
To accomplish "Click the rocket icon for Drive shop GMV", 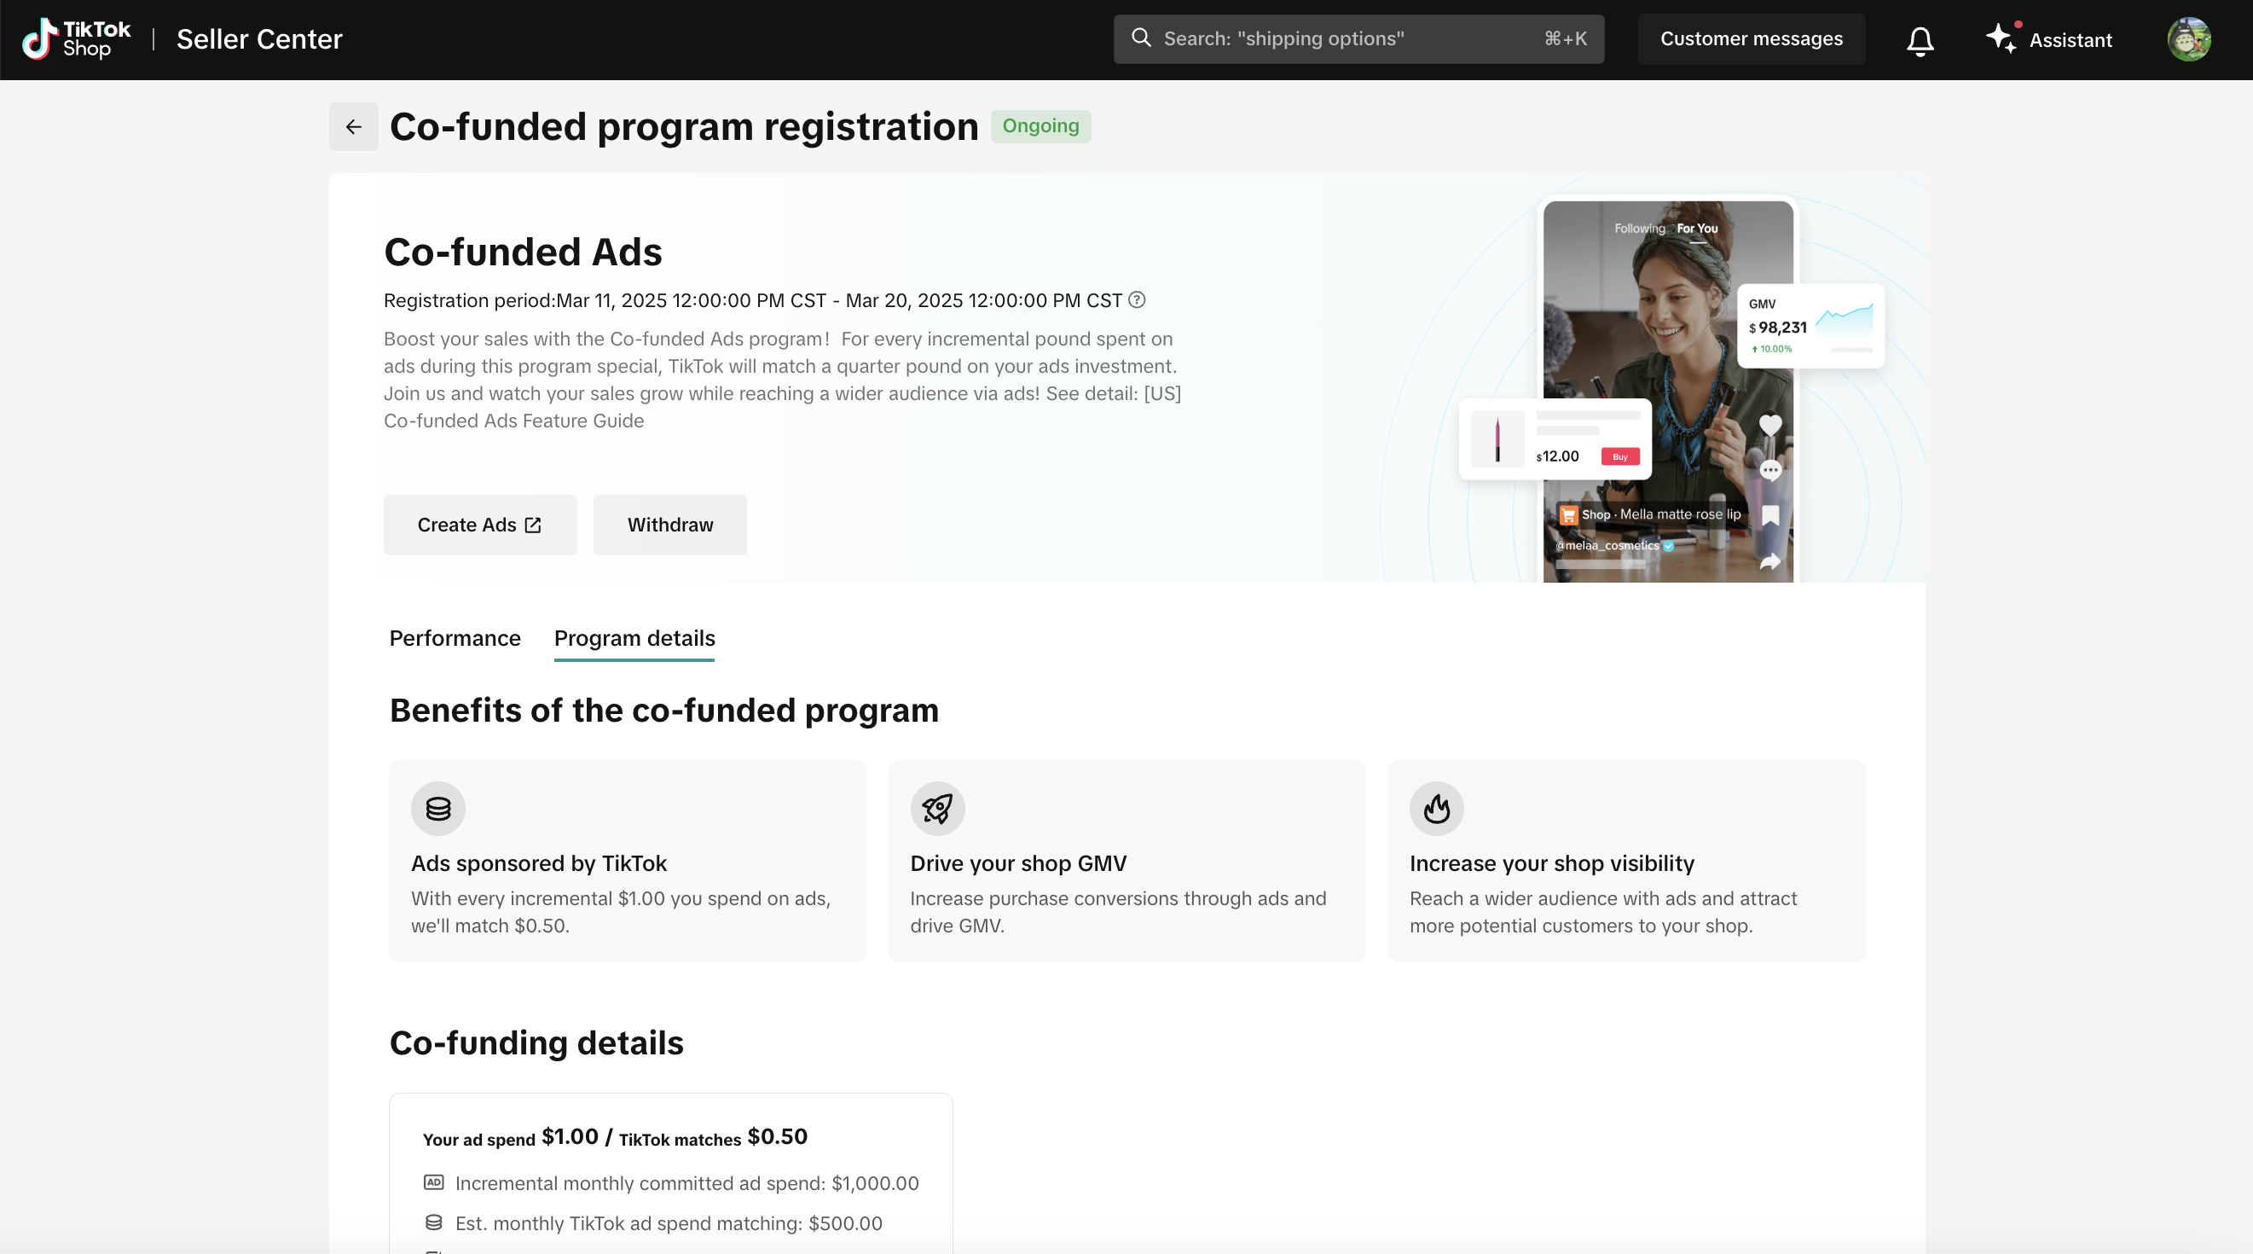I will click(936, 808).
